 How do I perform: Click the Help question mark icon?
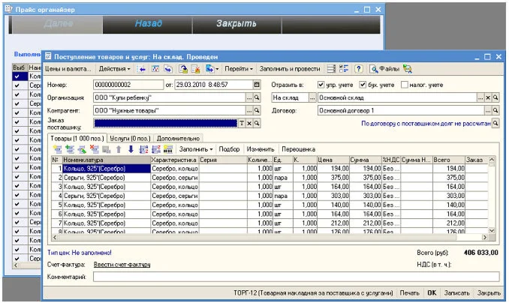point(359,69)
